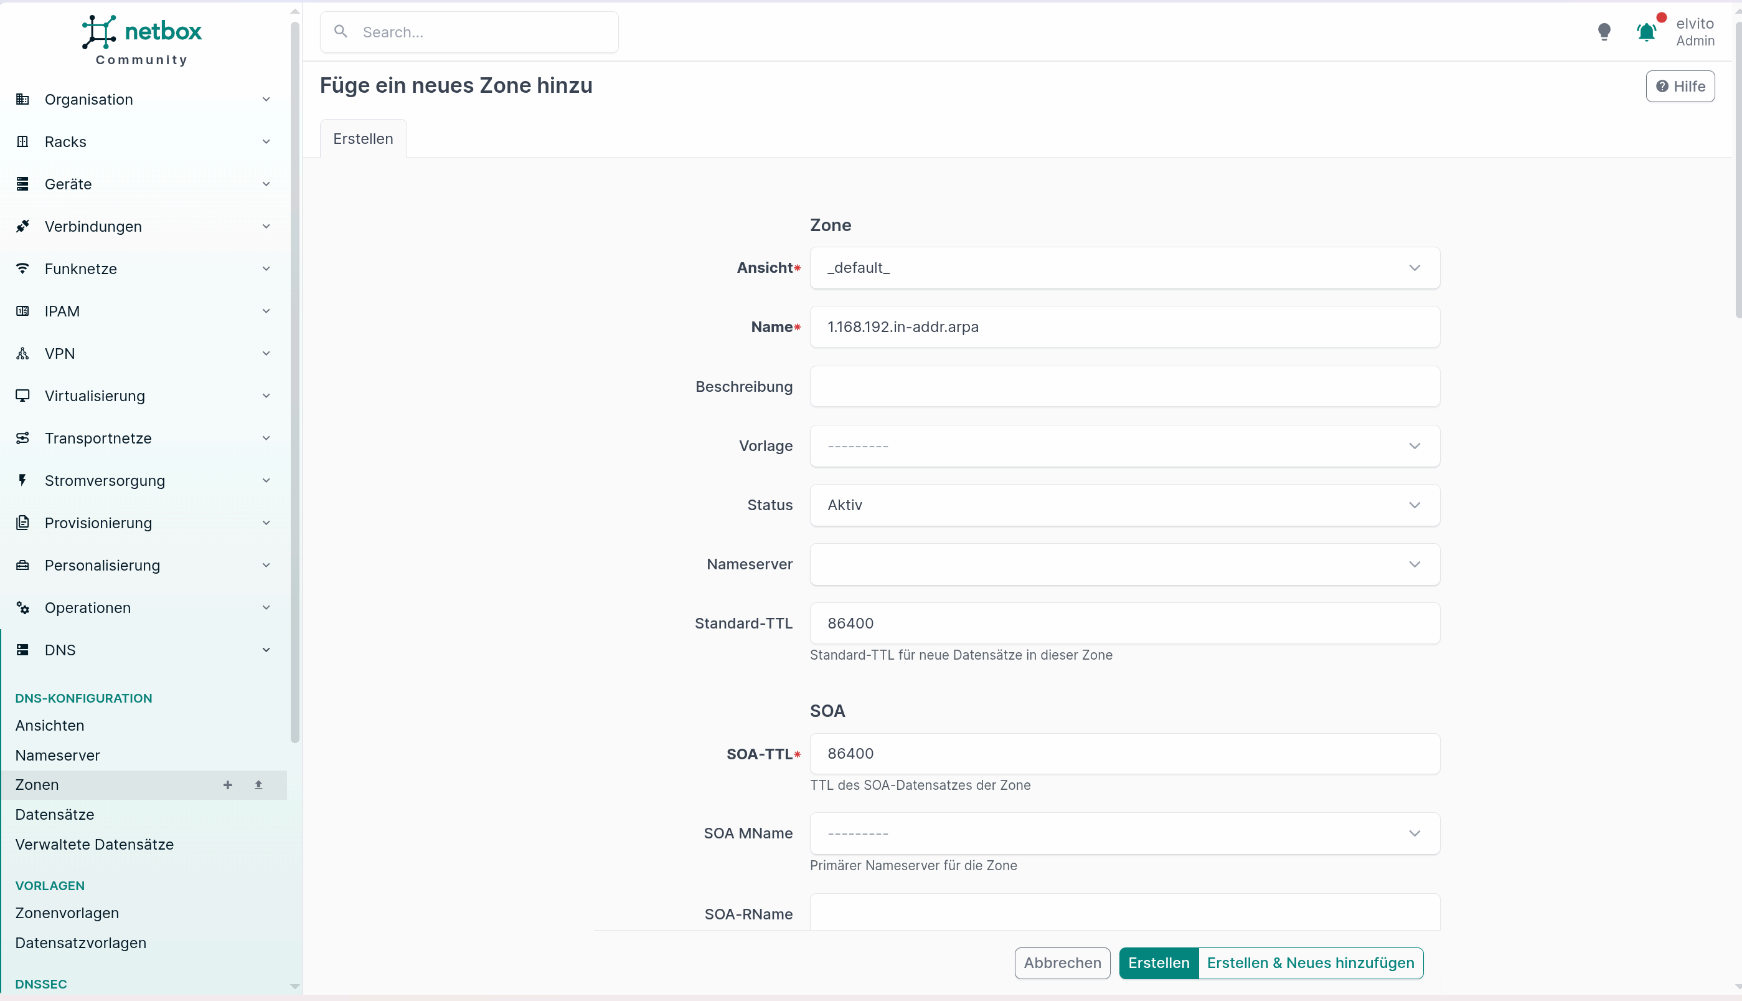Open the SOA MName dropdown

click(x=1124, y=834)
